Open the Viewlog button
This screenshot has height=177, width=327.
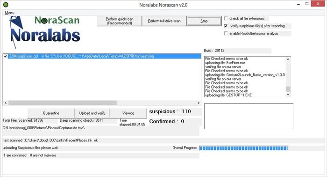pos(128,113)
